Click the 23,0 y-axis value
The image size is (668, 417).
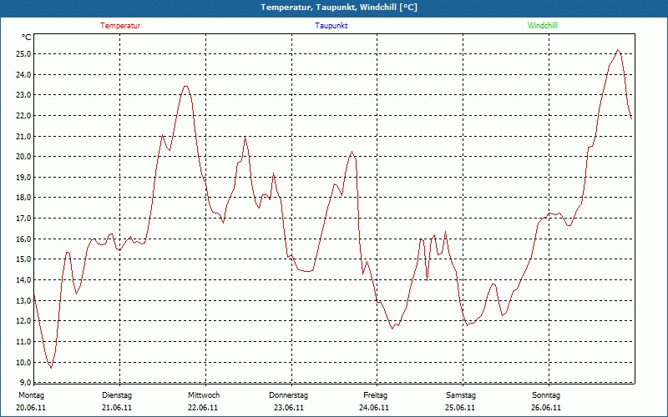[24, 95]
